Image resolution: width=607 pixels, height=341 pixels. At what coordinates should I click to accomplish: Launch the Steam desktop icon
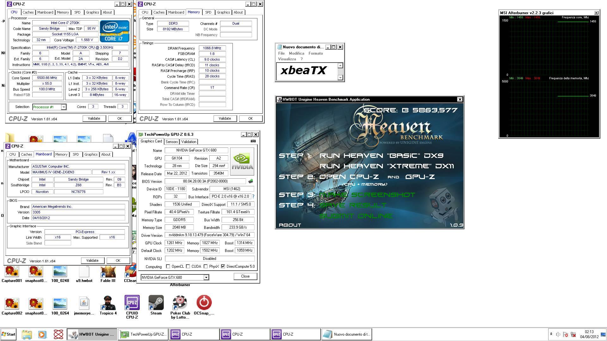[156, 305]
